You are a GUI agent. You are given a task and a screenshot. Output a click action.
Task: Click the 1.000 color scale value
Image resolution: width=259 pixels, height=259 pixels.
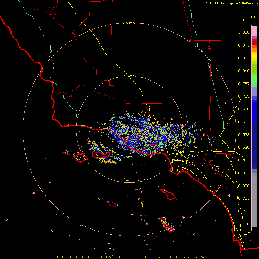pyautogui.click(x=244, y=32)
